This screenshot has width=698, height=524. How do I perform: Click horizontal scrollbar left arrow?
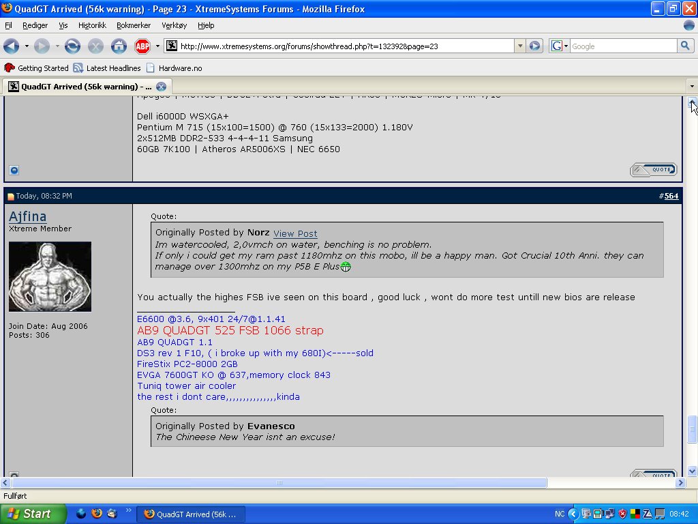click(x=5, y=482)
